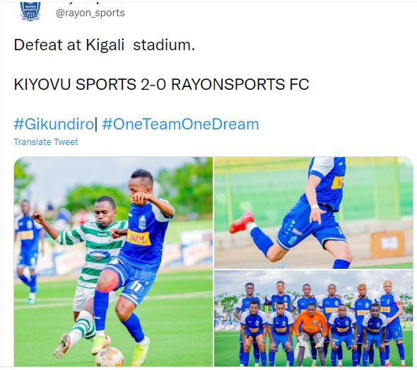
Task: Click the club crest on the blue jersey
Action: pos(142,223)
